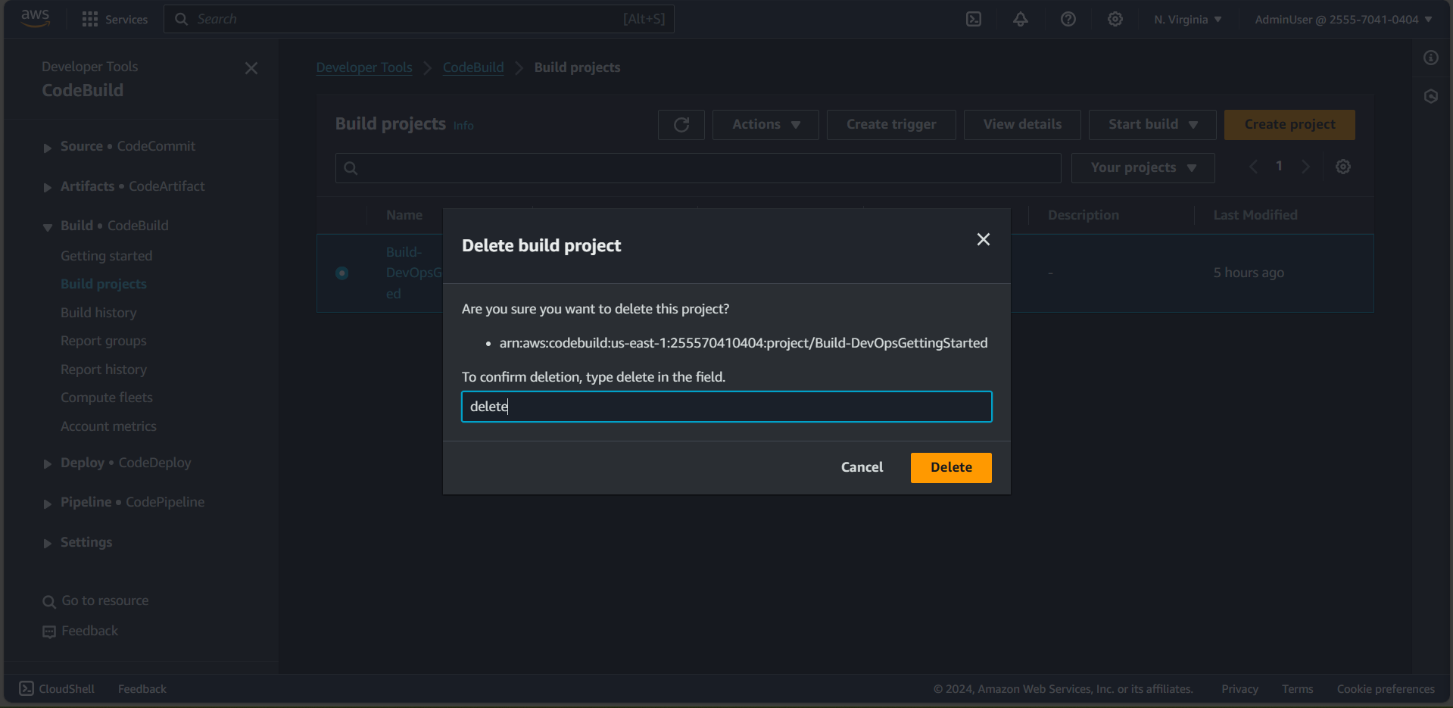Click Go to resource search

[95, 600]
